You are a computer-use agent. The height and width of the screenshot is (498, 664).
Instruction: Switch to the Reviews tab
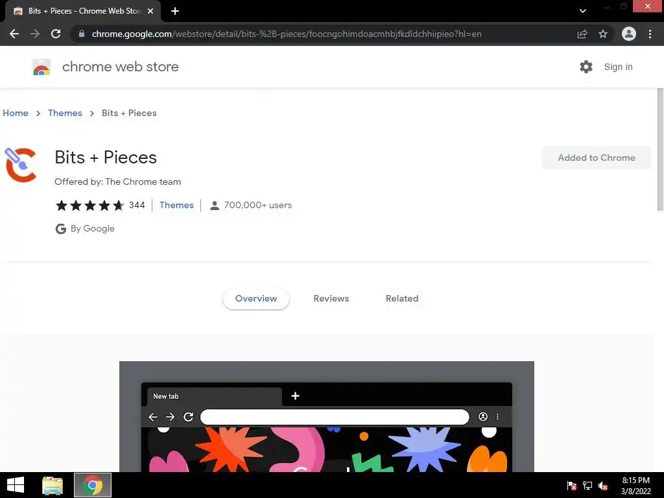331,298
